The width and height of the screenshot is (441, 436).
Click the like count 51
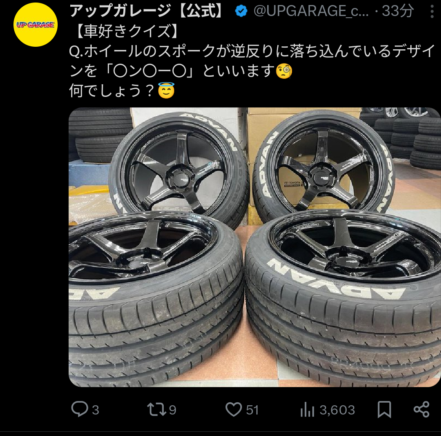pos(252,410)
